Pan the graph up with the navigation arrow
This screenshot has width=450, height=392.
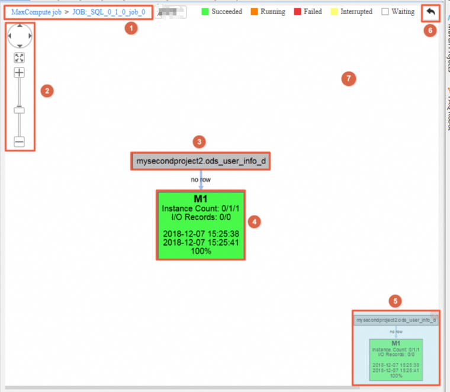click(20, 26)
